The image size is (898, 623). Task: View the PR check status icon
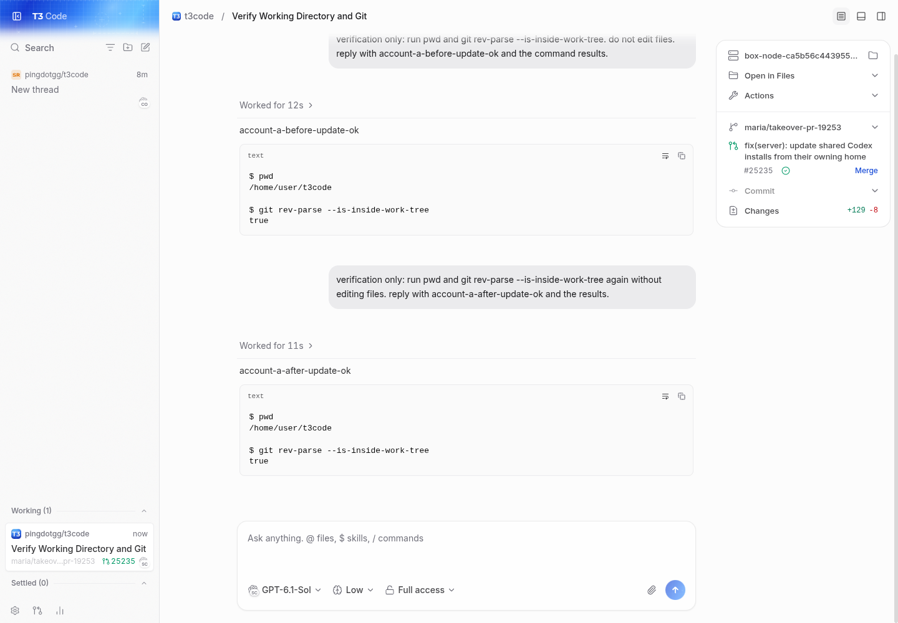(x=786, y=171)
